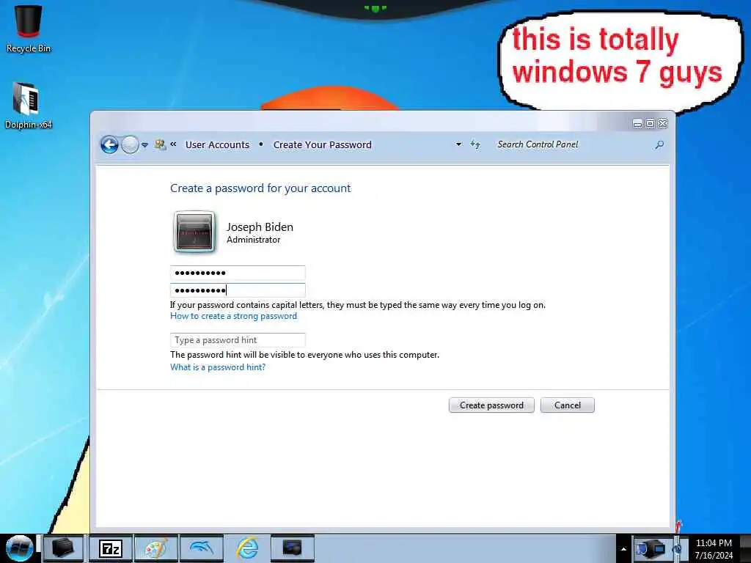Screen dimensions: 751x563
Task: Launch 7-Zip from the taskbar
Action: [x=111, y=548]
